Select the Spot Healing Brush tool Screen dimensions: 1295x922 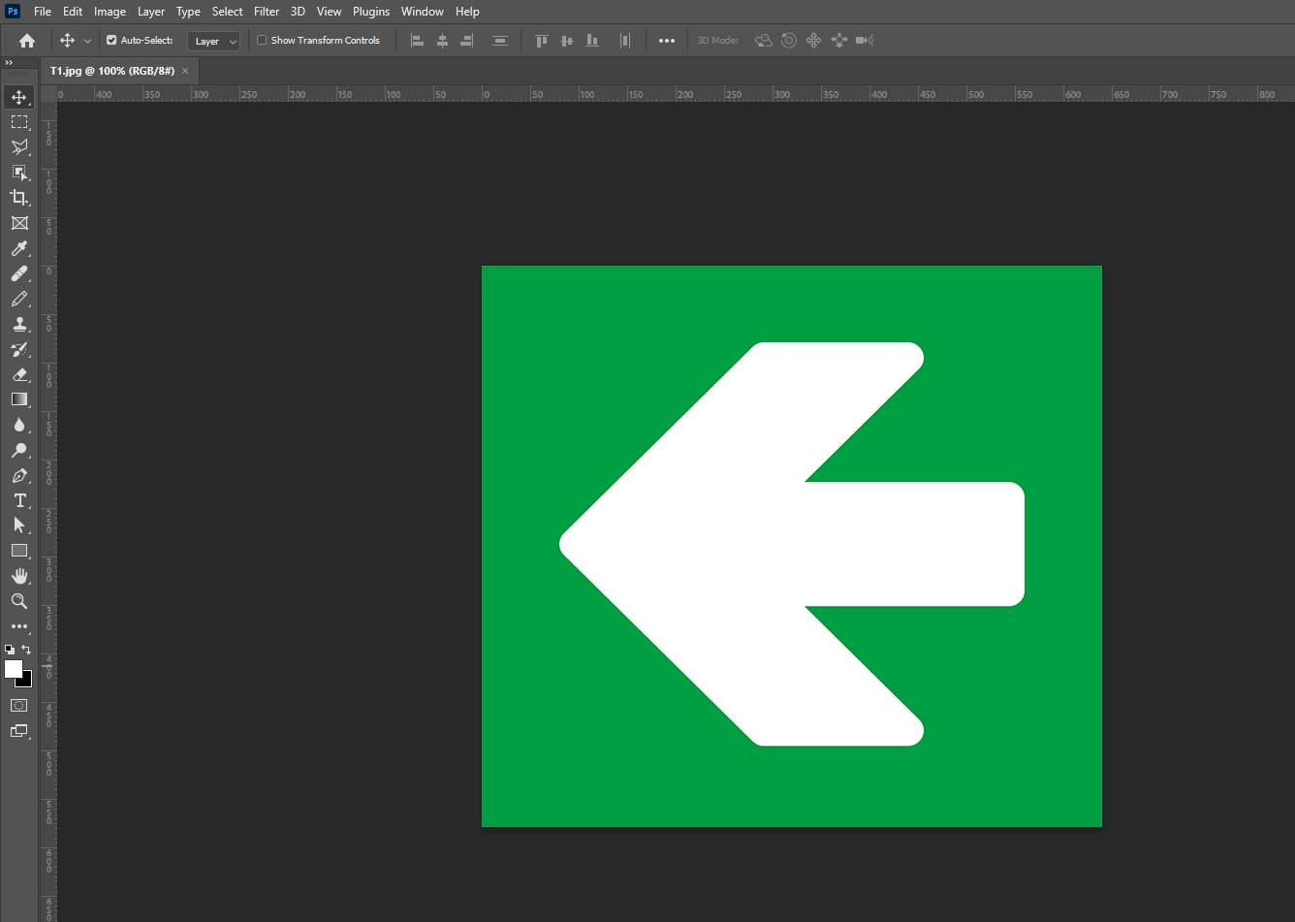click(18, 274)
